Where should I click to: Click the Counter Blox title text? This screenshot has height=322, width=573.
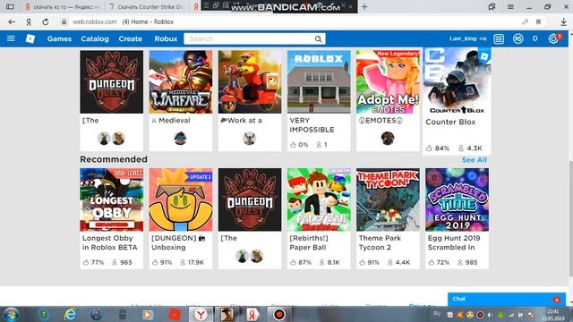(x=450, y=122)
